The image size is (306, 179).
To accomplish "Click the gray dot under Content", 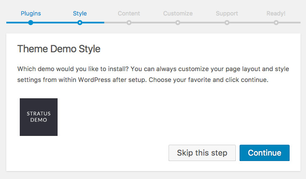I will pyautogui.click(x=129, y=23).
